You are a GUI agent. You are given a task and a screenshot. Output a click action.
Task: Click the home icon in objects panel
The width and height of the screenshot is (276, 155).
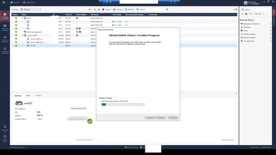tap(246, 14)
